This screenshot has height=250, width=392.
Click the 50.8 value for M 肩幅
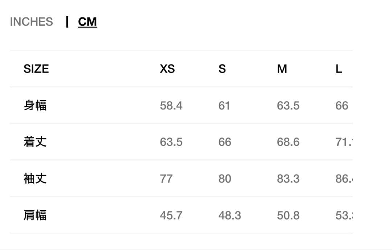point(288,216)
